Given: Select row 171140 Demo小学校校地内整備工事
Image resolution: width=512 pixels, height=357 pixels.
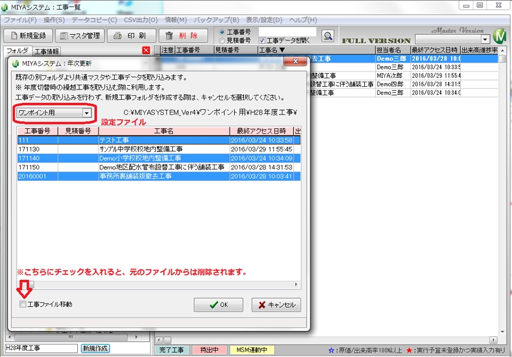Looking at the screenshot, I should coord(159,158).
